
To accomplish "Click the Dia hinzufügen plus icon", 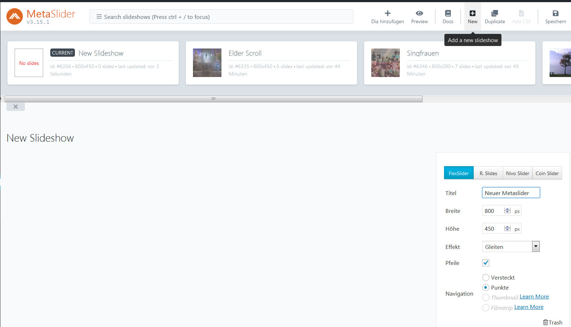I will [x=387, y=14].
